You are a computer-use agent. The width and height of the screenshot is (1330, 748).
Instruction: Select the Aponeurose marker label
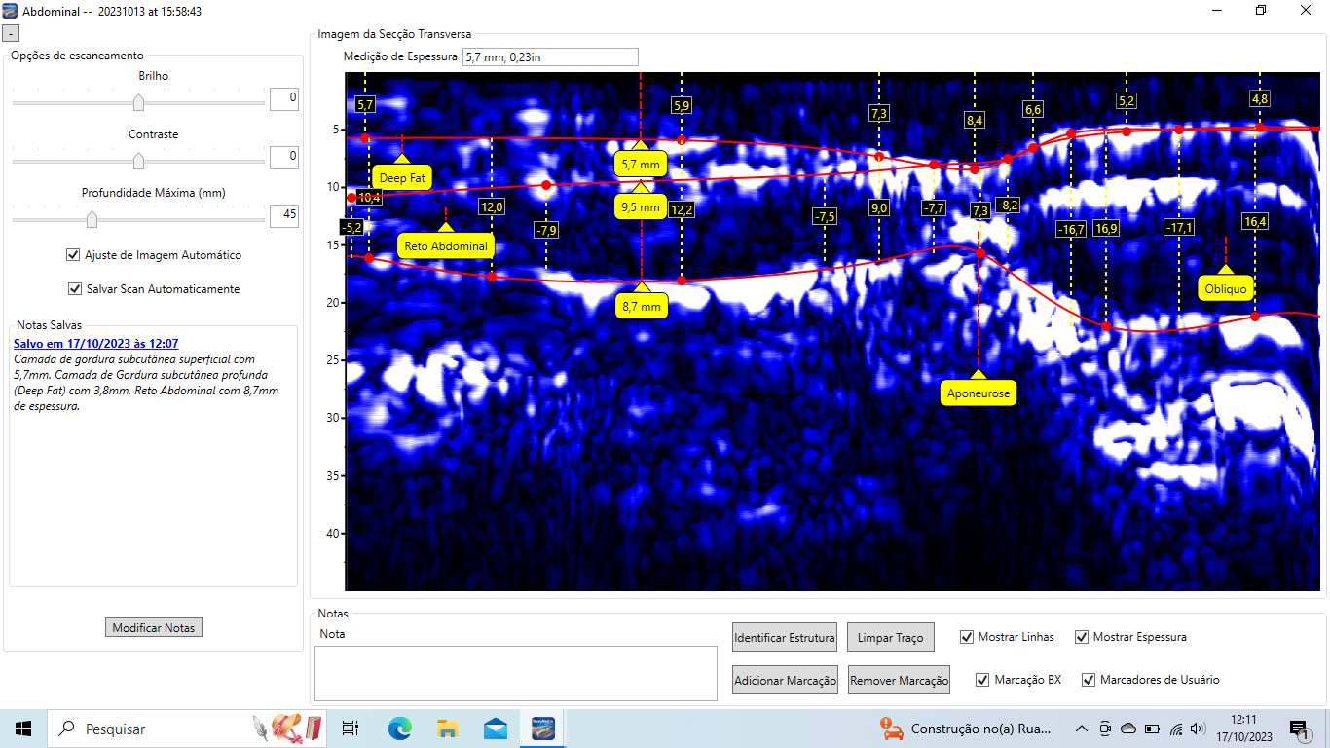click(979, 393)
